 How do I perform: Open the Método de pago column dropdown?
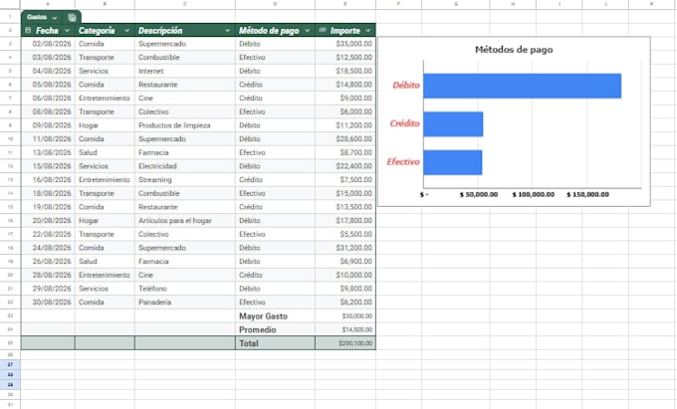(308, 31)
